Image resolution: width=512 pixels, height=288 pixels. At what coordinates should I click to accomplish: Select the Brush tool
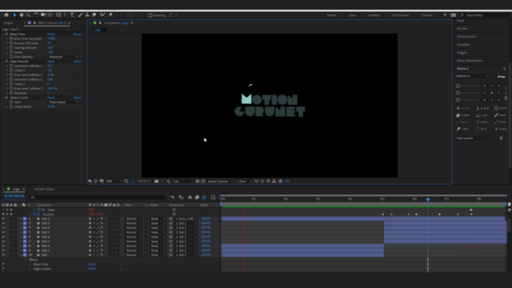tap(80, 15)
